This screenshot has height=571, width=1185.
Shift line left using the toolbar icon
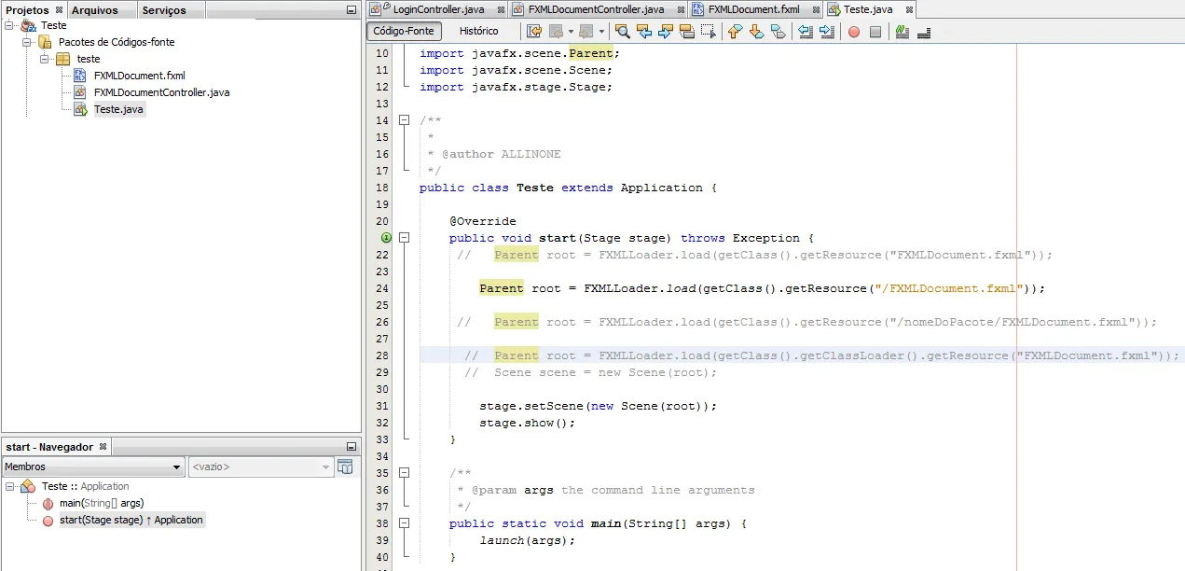(806, 31)
